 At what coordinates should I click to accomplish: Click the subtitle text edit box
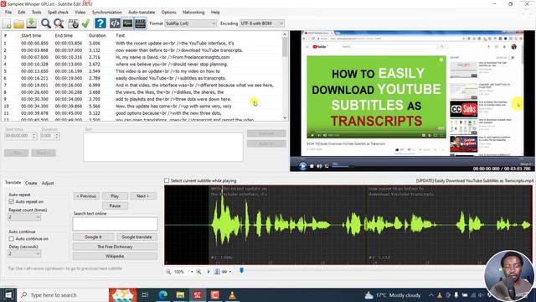click(x=163, y=147)
